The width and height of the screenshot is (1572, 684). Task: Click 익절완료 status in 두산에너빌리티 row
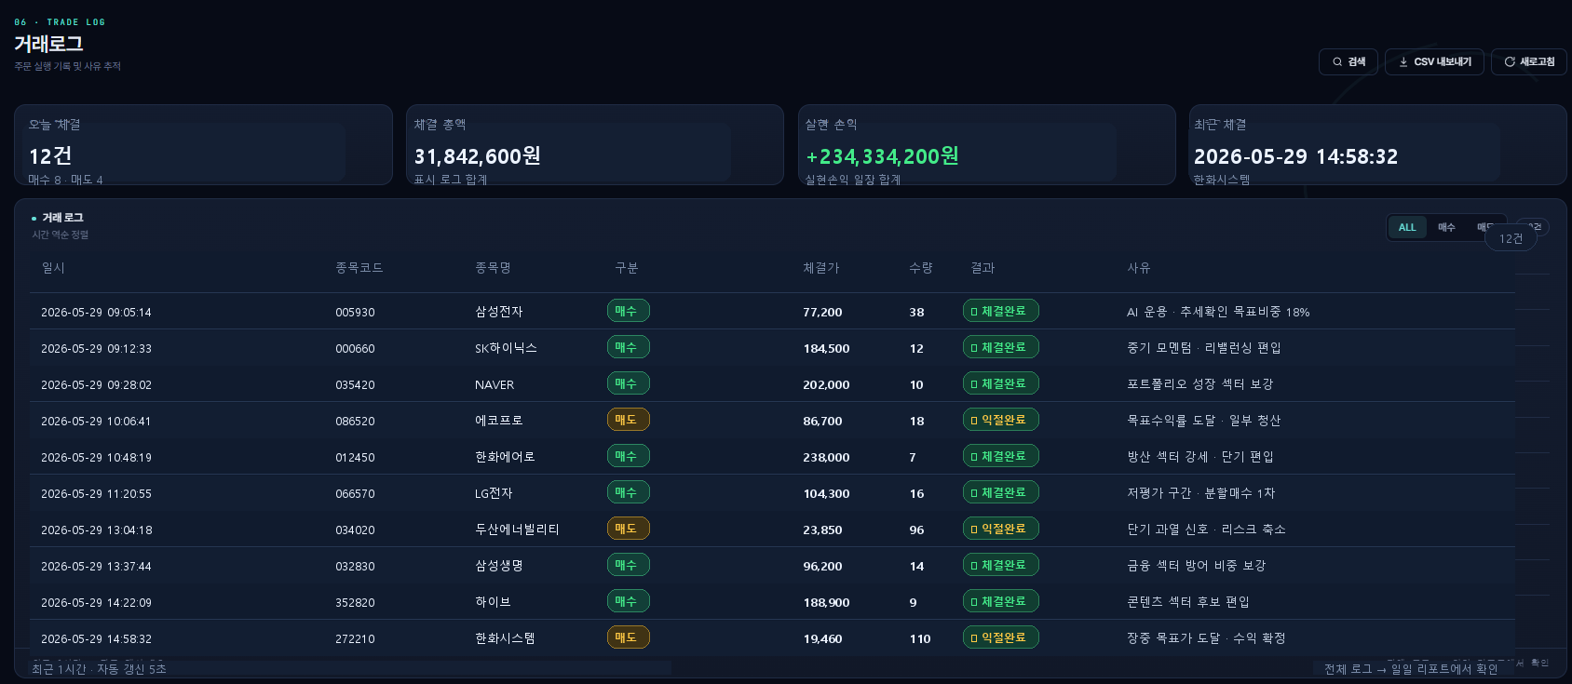coord(1001,529)
